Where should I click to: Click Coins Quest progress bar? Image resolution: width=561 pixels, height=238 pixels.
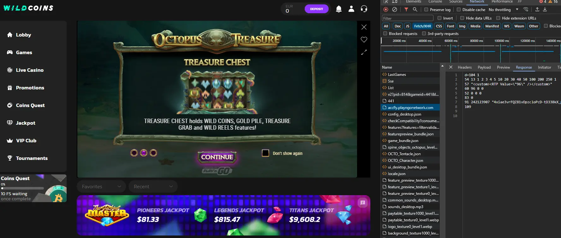coord(22,188)
